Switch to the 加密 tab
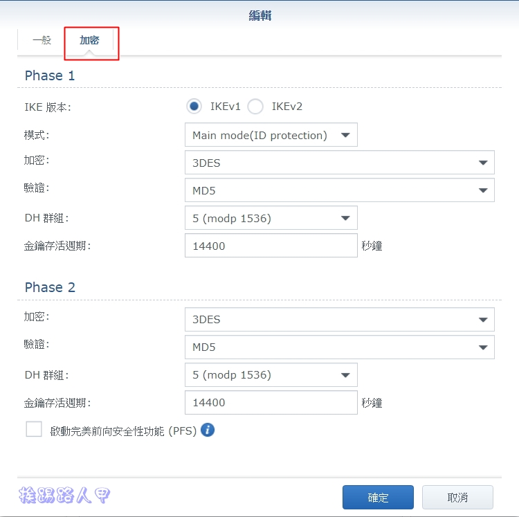This screenshot has height=517, width=519. pos(89,40)
